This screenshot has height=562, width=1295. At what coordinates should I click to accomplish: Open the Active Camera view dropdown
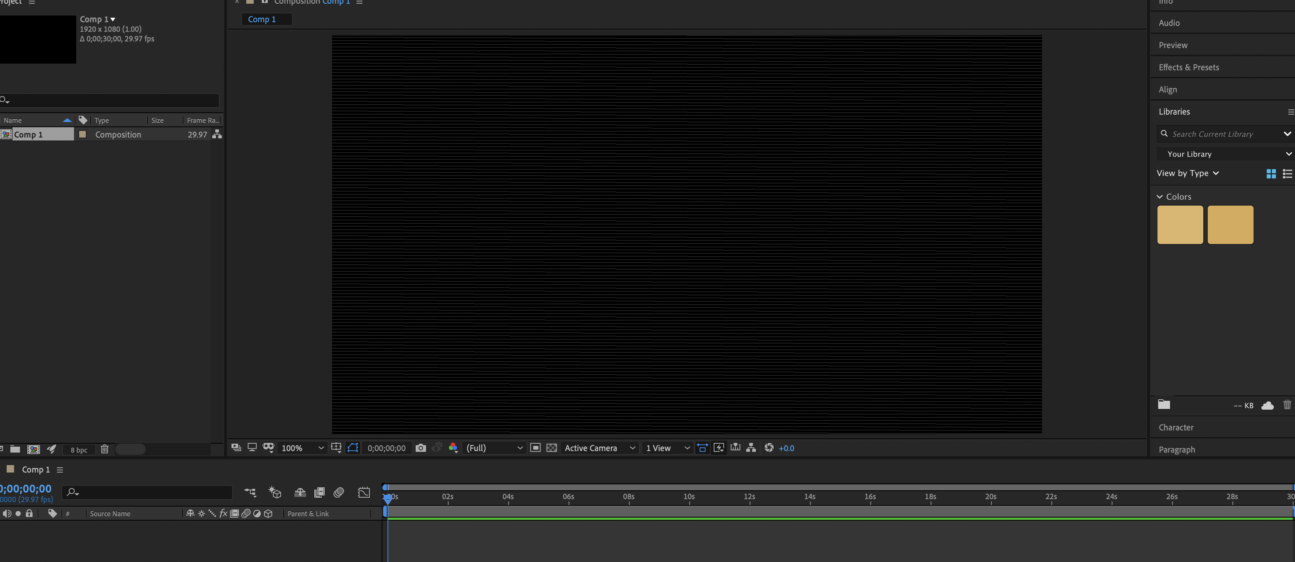point(600,448)
